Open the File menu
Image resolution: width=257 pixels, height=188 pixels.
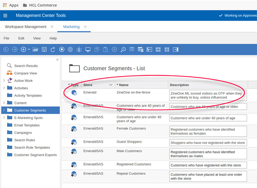tap(6, 38)
